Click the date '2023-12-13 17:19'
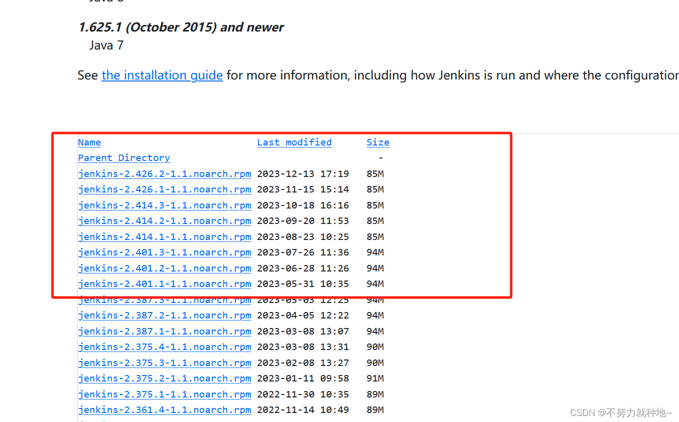This screenshot has width=679, height=422. pyautogui.click(x=303, y=174)
